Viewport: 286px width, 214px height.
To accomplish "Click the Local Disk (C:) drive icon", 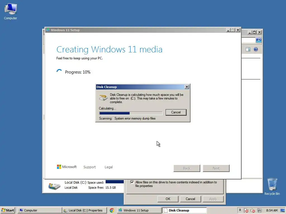I will click(x=54, y=186).
